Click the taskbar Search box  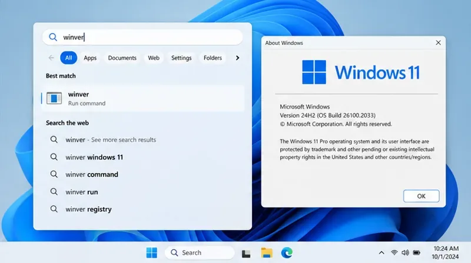(x=200, y=253)
